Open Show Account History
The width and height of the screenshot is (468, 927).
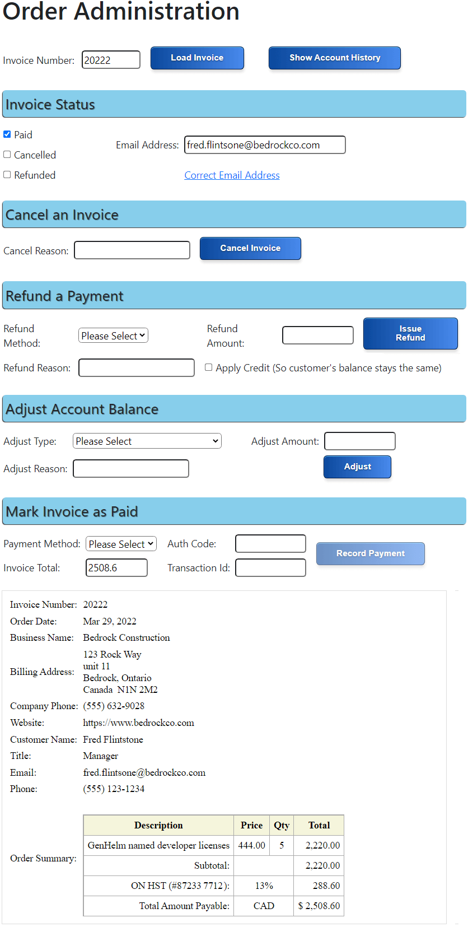[334, 58]
